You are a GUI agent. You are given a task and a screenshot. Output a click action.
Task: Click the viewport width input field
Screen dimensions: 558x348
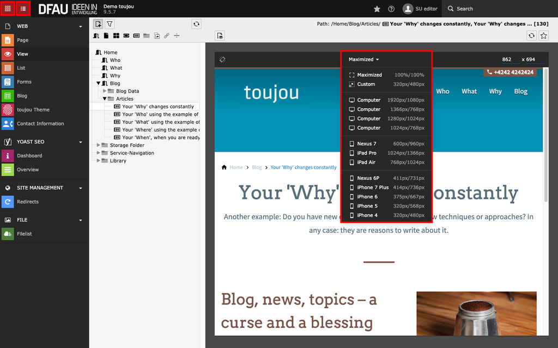[507, 59]
